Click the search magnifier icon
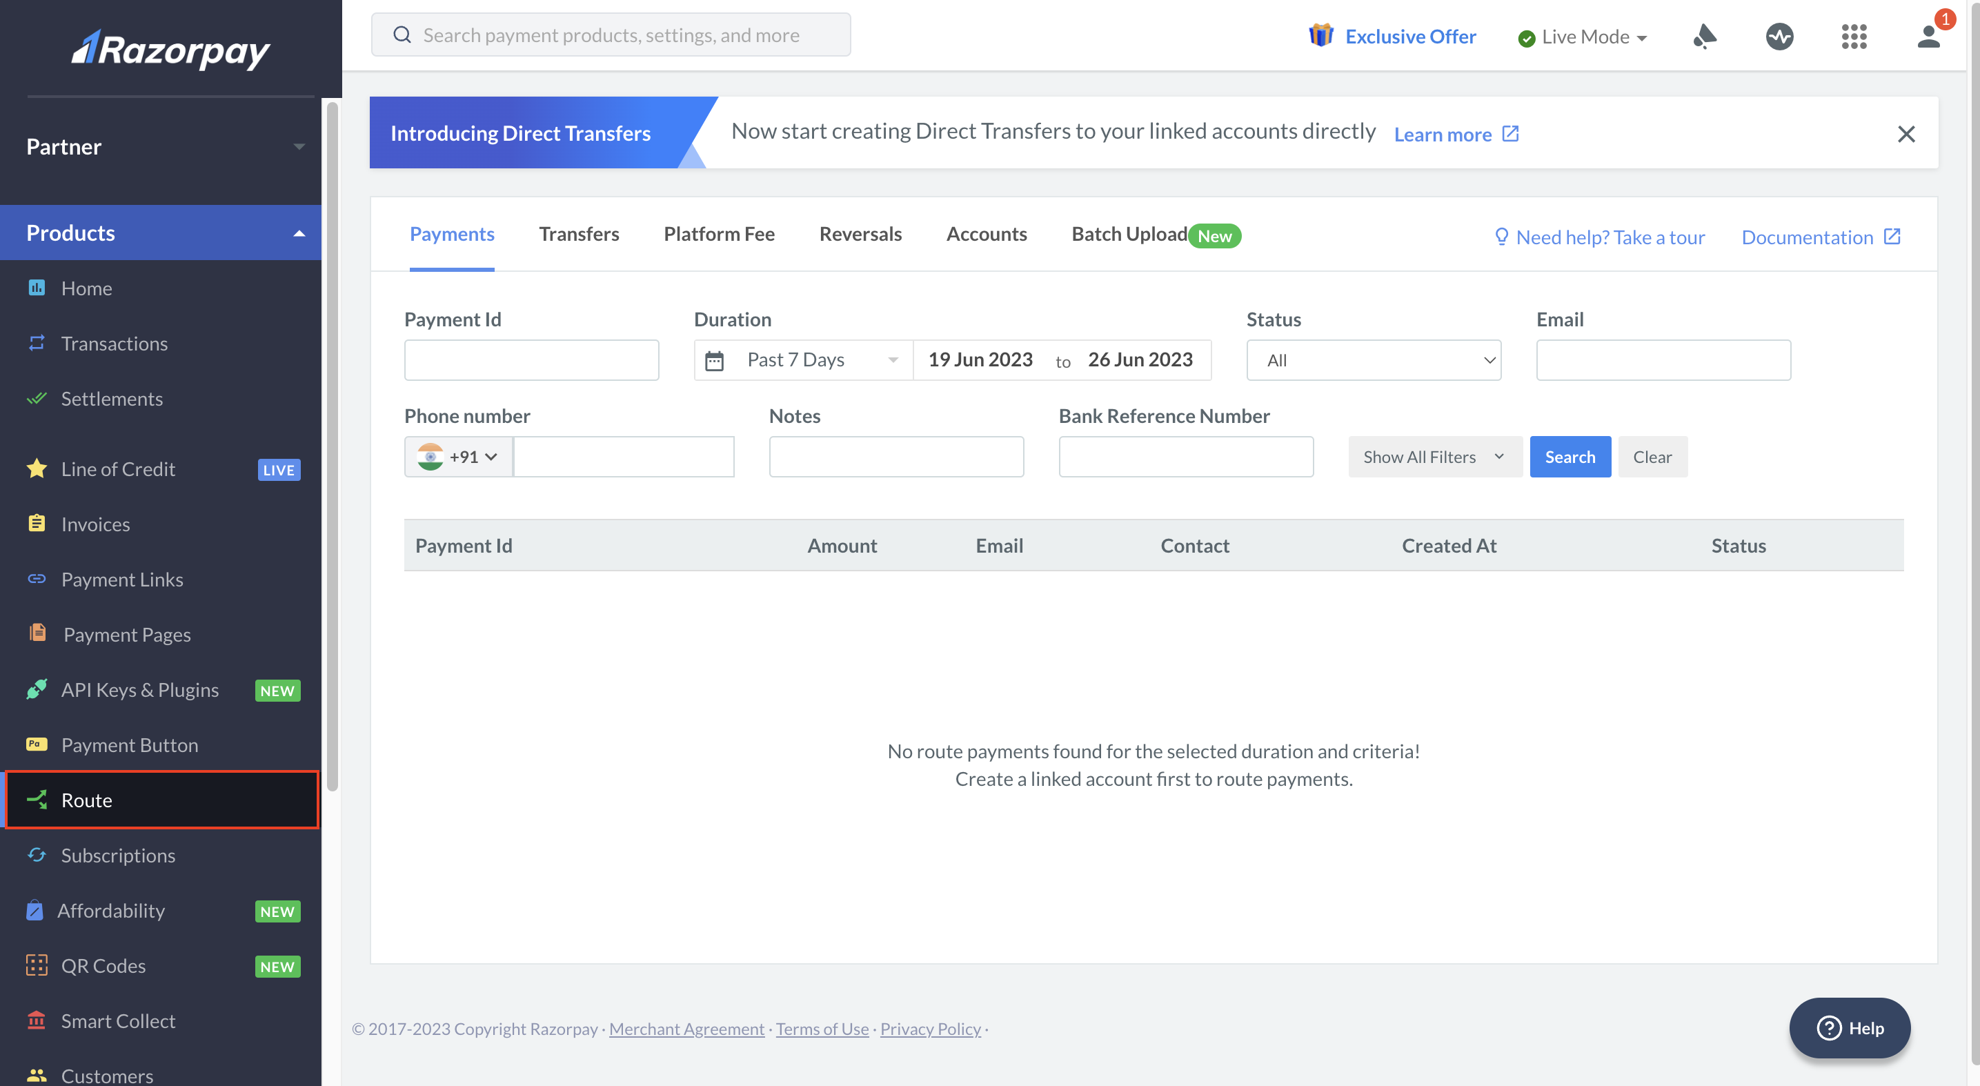Viewport: 1980px width, 1086px height. (x=402, y=34)
